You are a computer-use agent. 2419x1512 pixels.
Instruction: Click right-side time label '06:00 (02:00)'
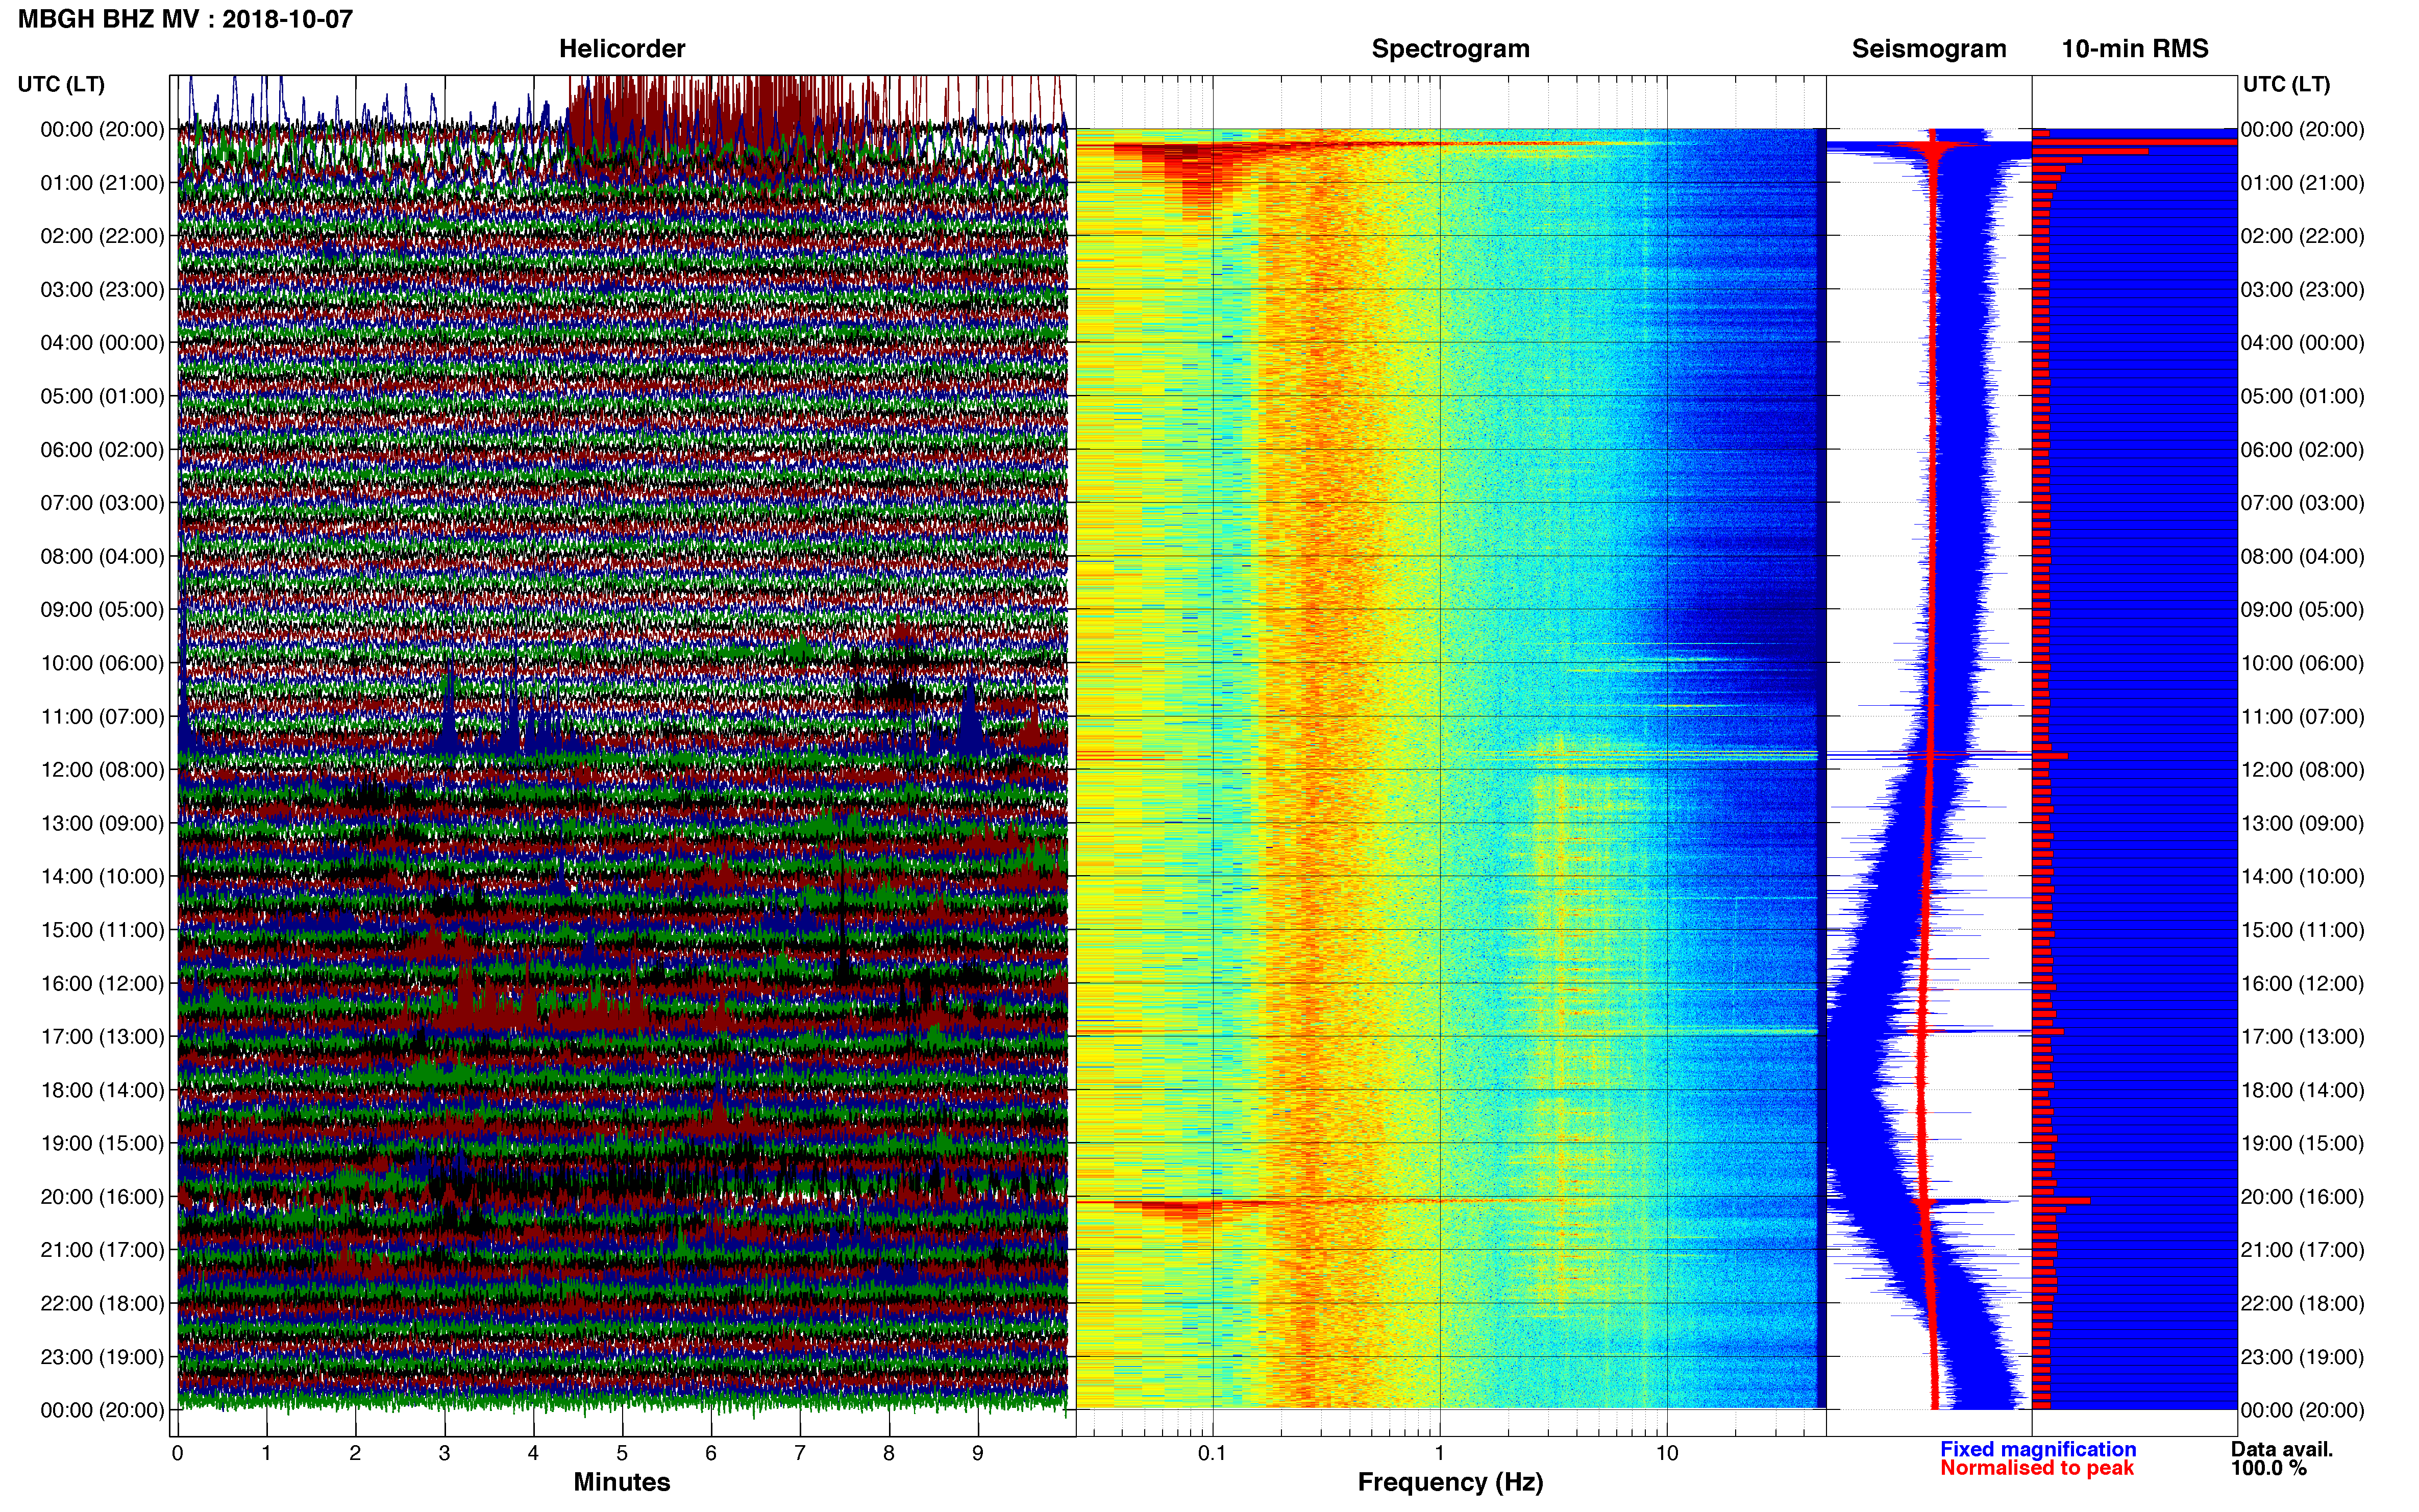click(x=2302, y=450)
